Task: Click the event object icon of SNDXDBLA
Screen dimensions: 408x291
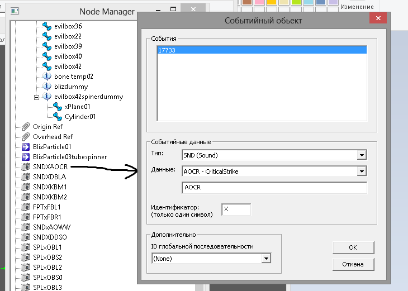Action: [x=26, y=177]
